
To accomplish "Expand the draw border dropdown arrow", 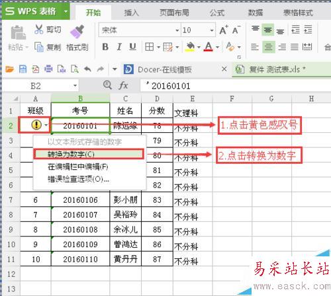I will 177,47.
